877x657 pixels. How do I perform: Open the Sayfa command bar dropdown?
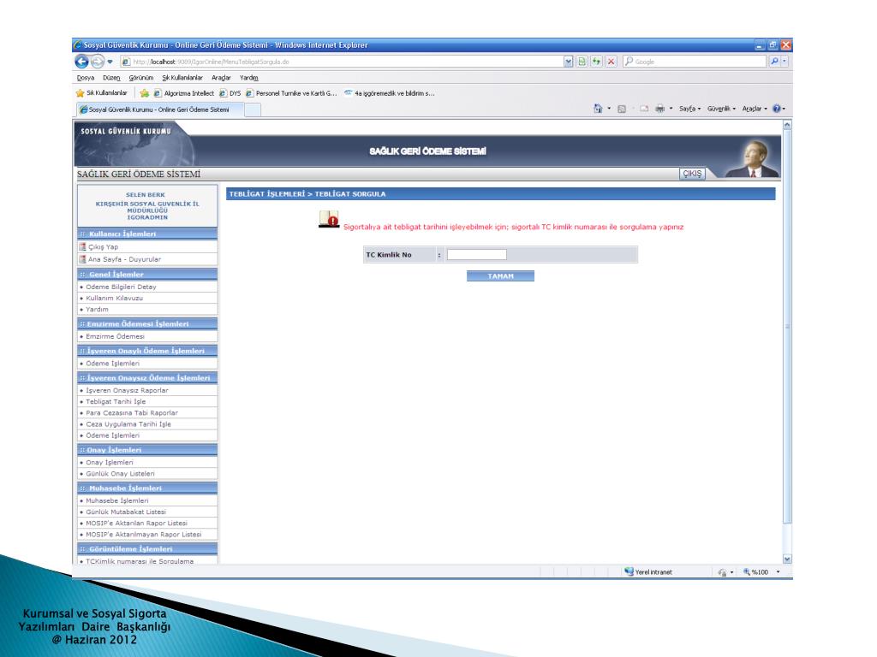tap(689, 109)
